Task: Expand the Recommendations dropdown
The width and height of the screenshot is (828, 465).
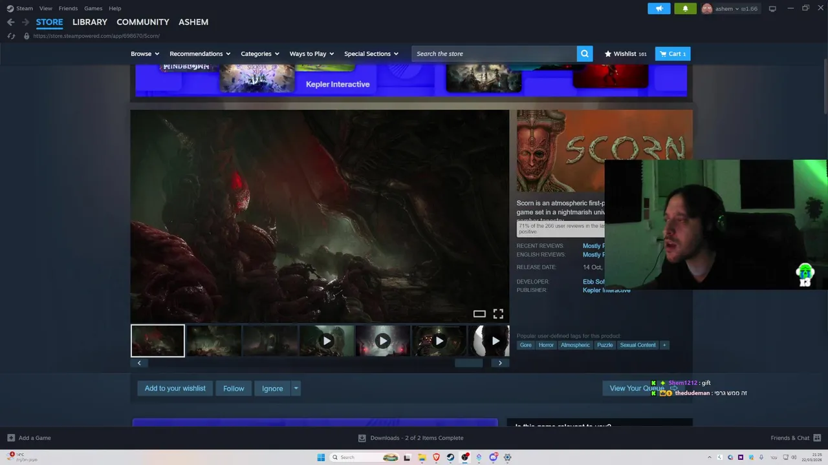Action: (x=200, y=54)
